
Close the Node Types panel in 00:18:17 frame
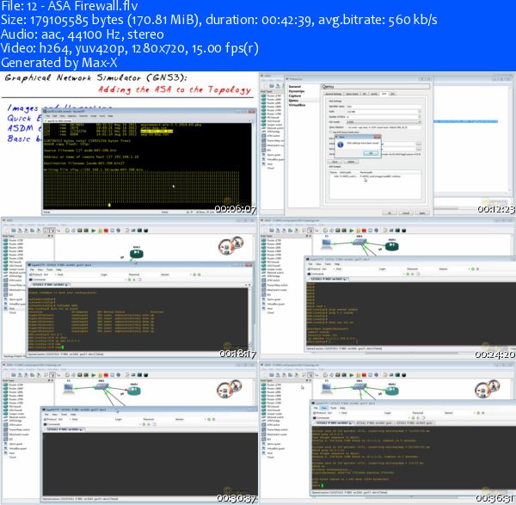(x=52, y=236)
